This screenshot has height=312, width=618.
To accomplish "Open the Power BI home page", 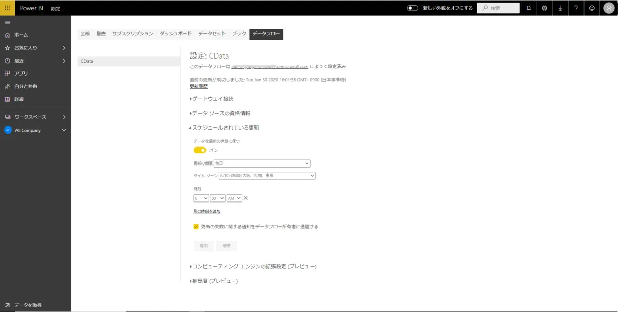I will 22,34.
